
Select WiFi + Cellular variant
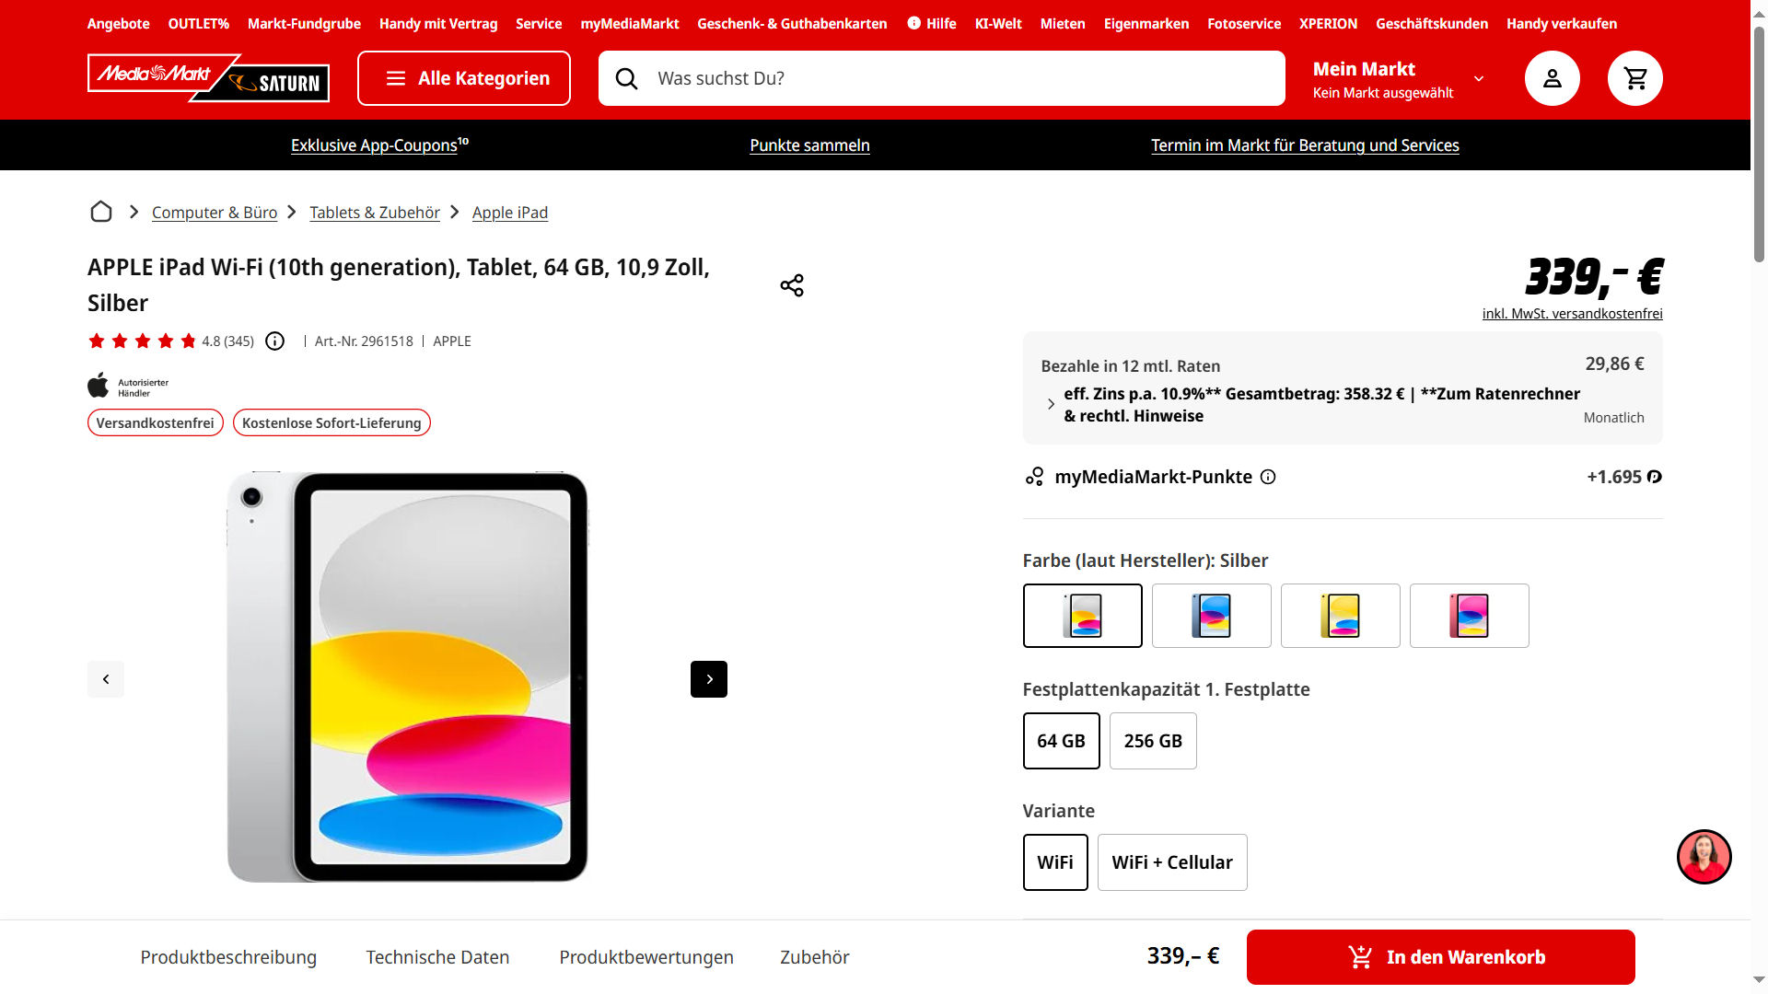coord(1172,862)
